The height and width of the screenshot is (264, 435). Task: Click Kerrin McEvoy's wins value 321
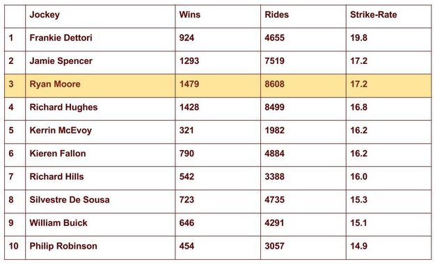[x=187, y=130]
